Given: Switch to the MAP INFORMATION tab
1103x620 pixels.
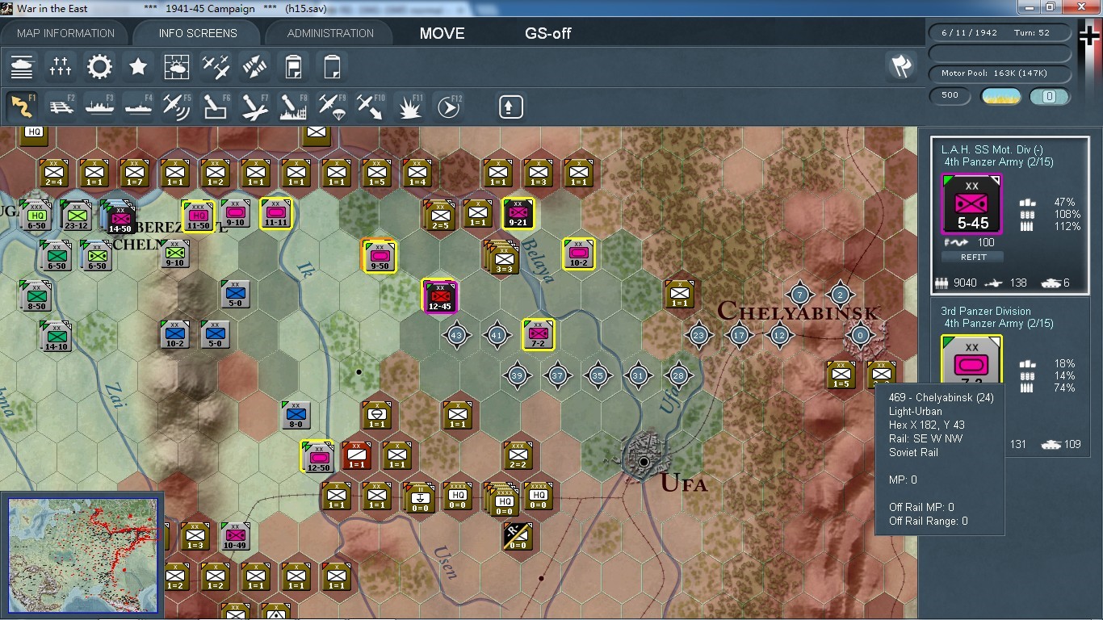Looking at the screenshot, I should [x=66, y=33].
